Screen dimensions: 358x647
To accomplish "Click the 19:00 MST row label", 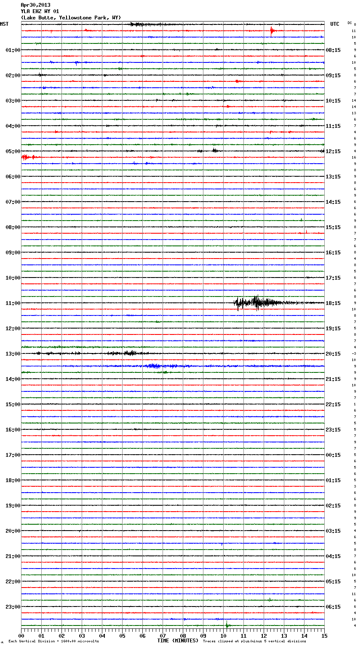I will [13, 506].
